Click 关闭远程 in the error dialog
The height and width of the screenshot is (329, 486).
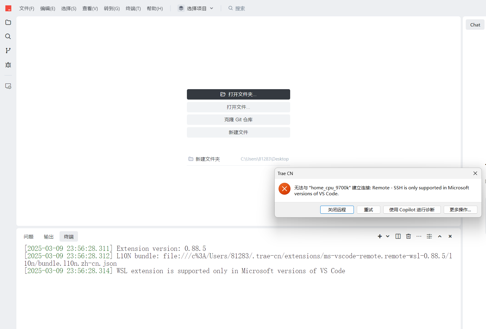(x=337, y=210)
